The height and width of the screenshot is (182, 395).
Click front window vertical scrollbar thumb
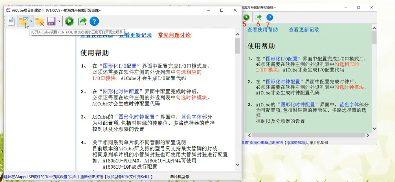click(237, 46)
